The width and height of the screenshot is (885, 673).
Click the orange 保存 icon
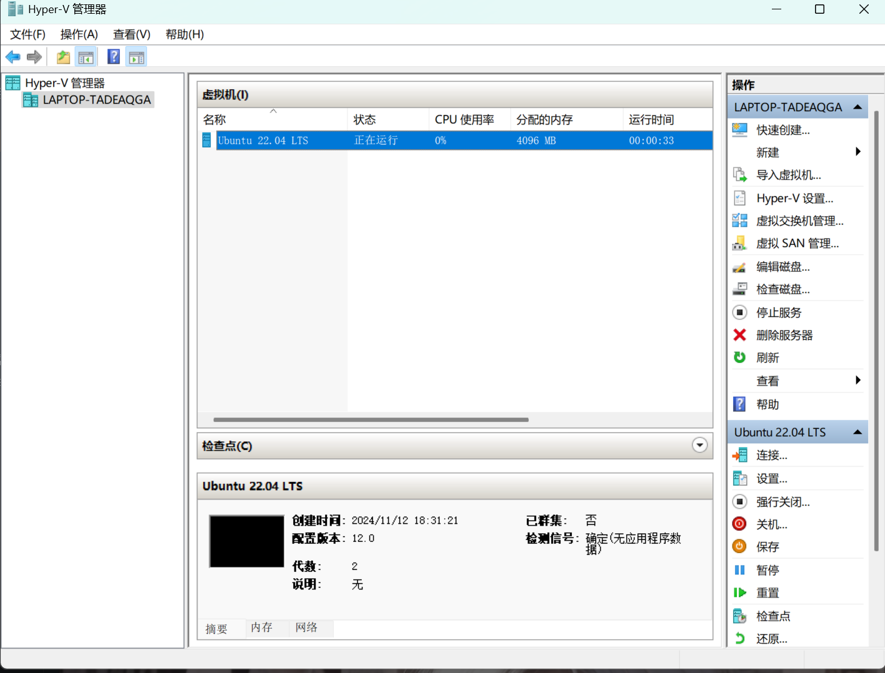[739, 546]
